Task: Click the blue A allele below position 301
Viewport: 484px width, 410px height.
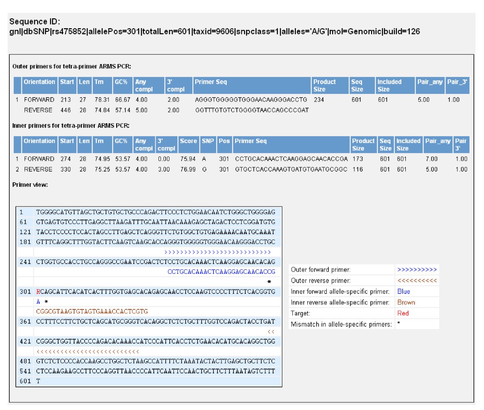Action: click(x=38, y=302)
